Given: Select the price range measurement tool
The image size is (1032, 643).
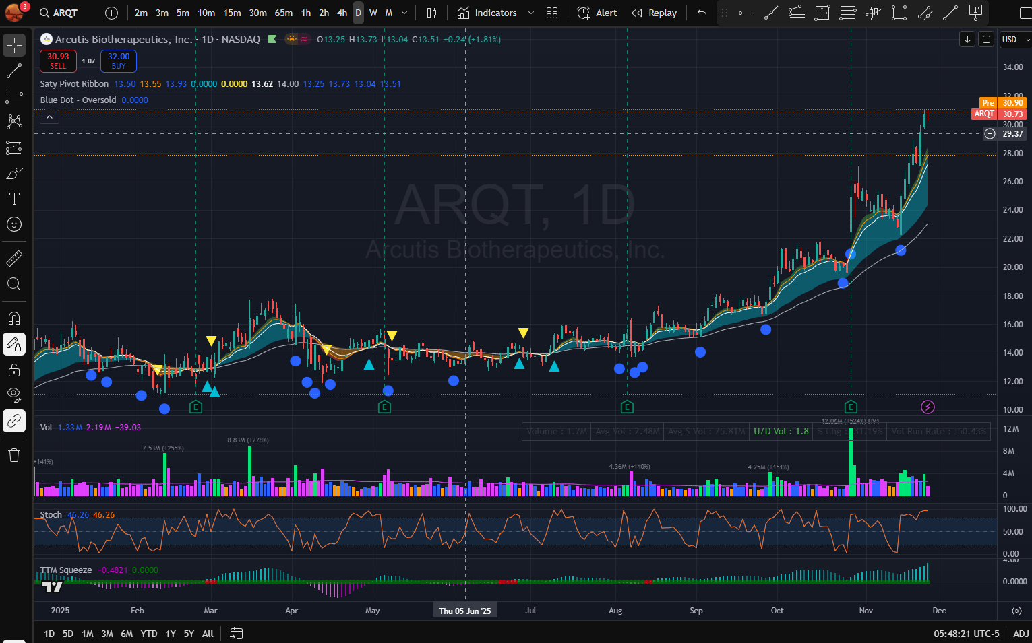Looking at the screenshot, I should coord(822,13).
